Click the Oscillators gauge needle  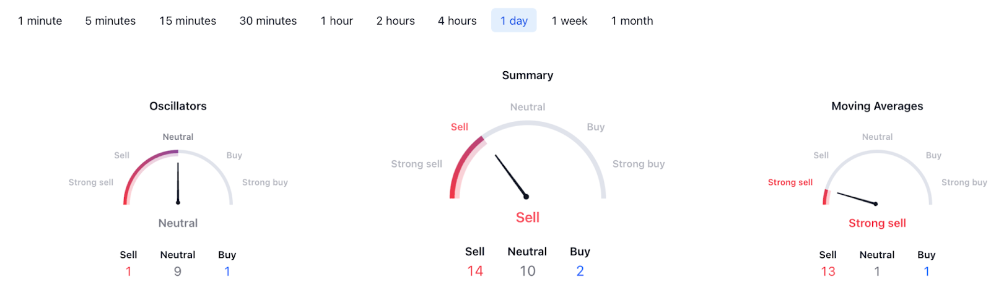pyautogui.click(x=178, y=182)
